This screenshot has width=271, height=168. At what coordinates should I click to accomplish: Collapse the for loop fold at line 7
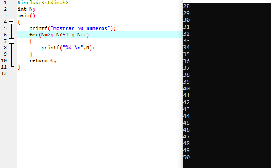point(11,41)
